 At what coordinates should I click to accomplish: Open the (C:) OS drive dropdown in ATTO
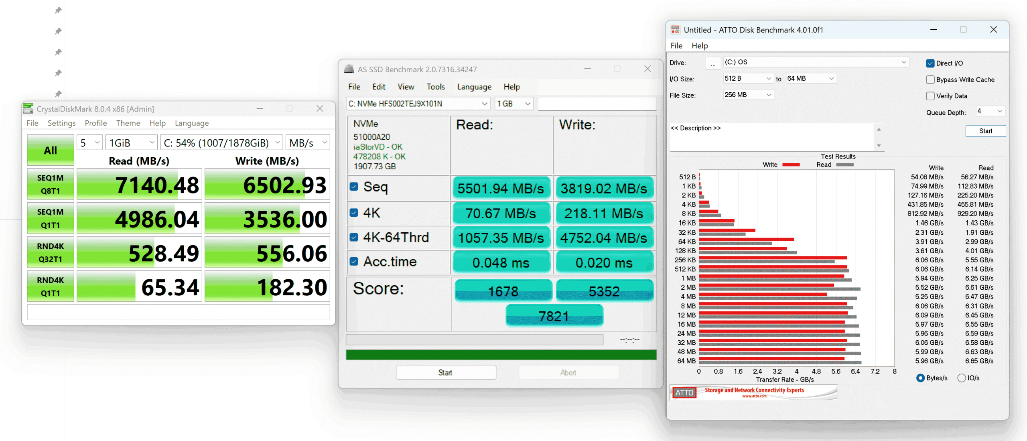point(816,62)
